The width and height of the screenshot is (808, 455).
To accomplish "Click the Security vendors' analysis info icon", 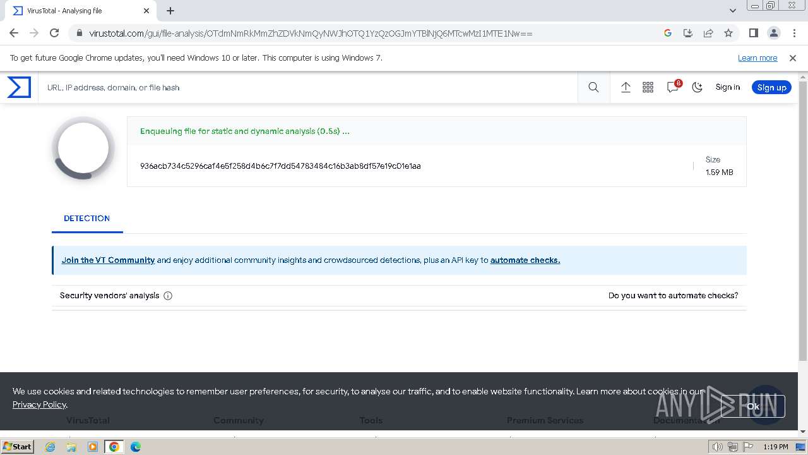I will 168,295.
